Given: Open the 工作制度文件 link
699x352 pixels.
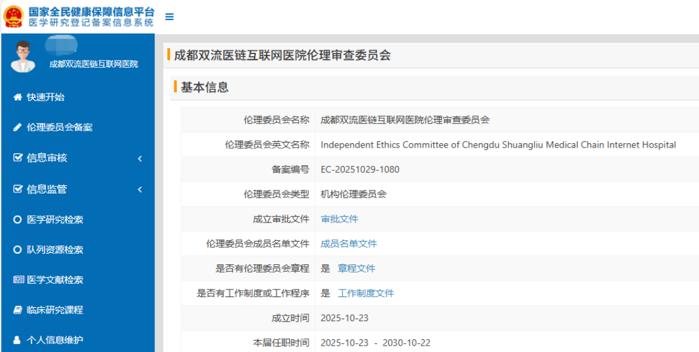Looking at the screenshot, I should click(366, 293).
